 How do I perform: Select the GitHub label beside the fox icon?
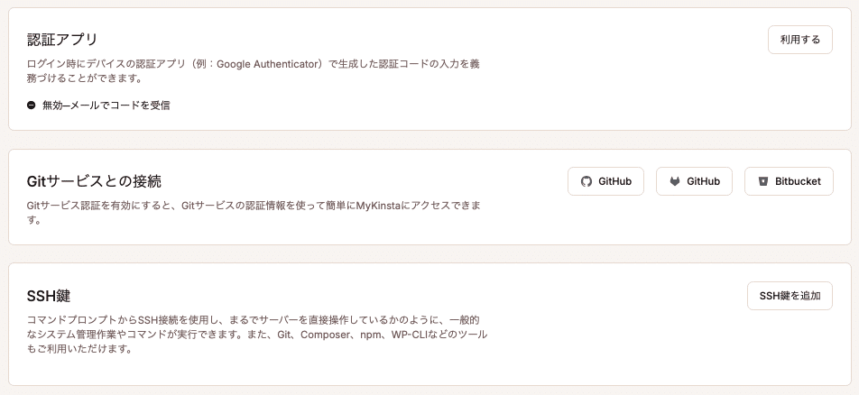pyautogui.click(x=703, y=181)
